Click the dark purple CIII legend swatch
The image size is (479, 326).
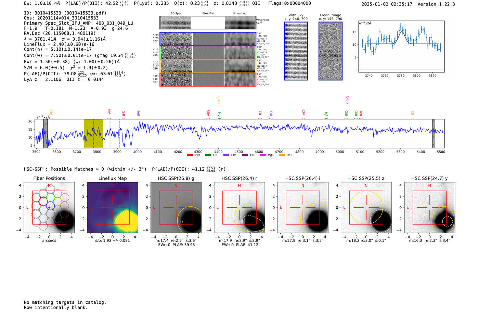coord(245,155)
